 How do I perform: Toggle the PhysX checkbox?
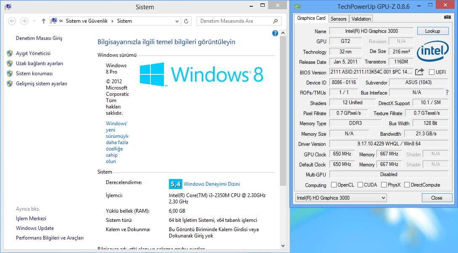point(384,185)
